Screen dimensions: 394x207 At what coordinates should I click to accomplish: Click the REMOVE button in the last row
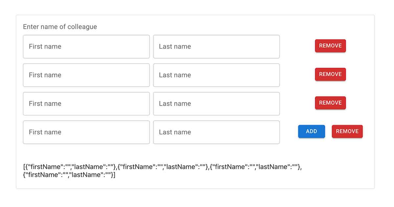pyautogui.click(x=347, y=131)
